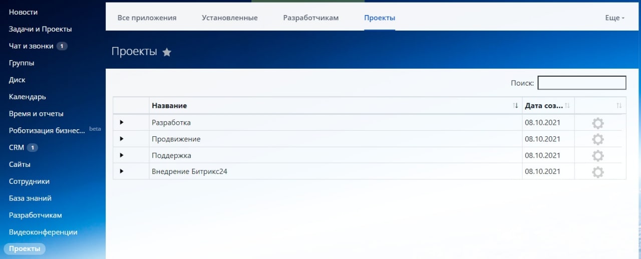Switch to Установленные tab
The width and height of the screenshot is (641, 259).
click(230, 18)
